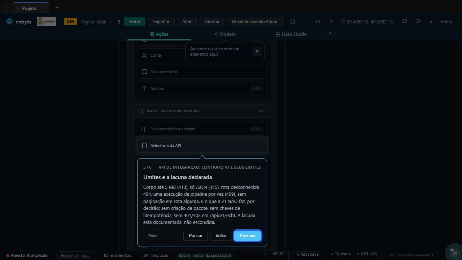Expand the Índice da Documentação section header
462x260 pixels.
202,111
